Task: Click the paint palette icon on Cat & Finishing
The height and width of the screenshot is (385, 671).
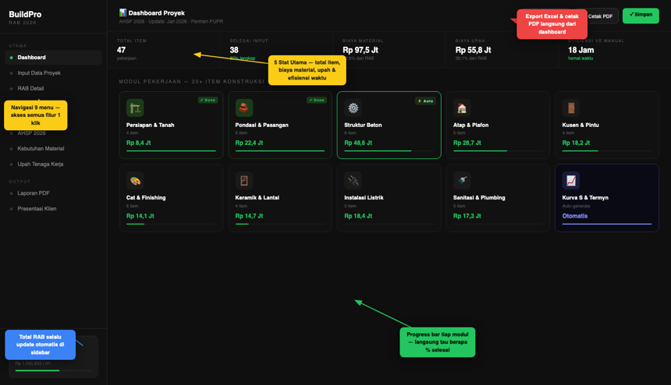Action: (135, 181)
